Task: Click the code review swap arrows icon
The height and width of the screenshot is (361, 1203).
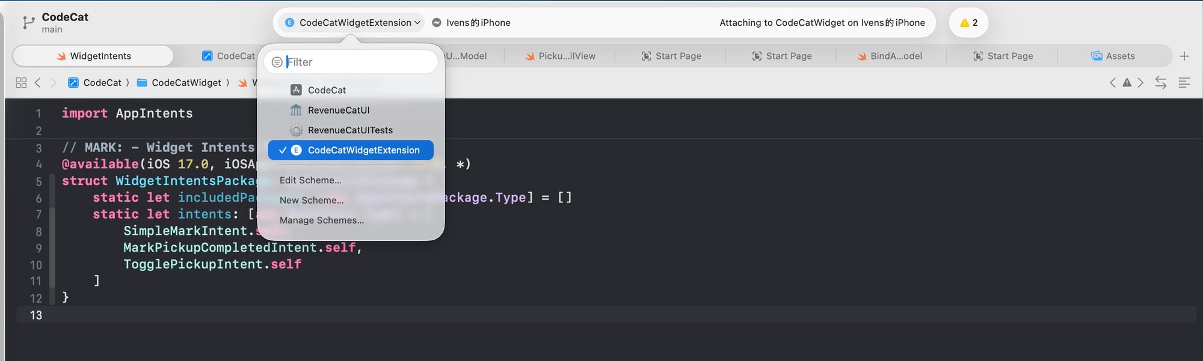Action: 1161,83
